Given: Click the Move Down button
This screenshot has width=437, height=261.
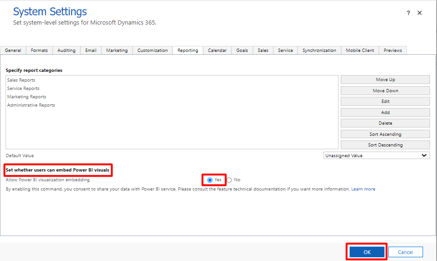Looking at the screenshot, I should pos(385,90).
